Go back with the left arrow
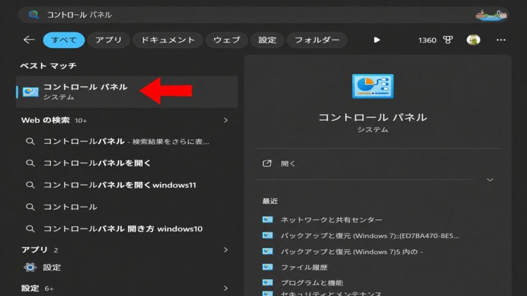 [x=29, y=40]
